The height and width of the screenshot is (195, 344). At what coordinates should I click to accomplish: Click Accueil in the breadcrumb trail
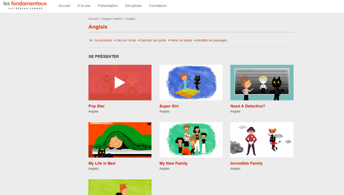pos(93,19)
